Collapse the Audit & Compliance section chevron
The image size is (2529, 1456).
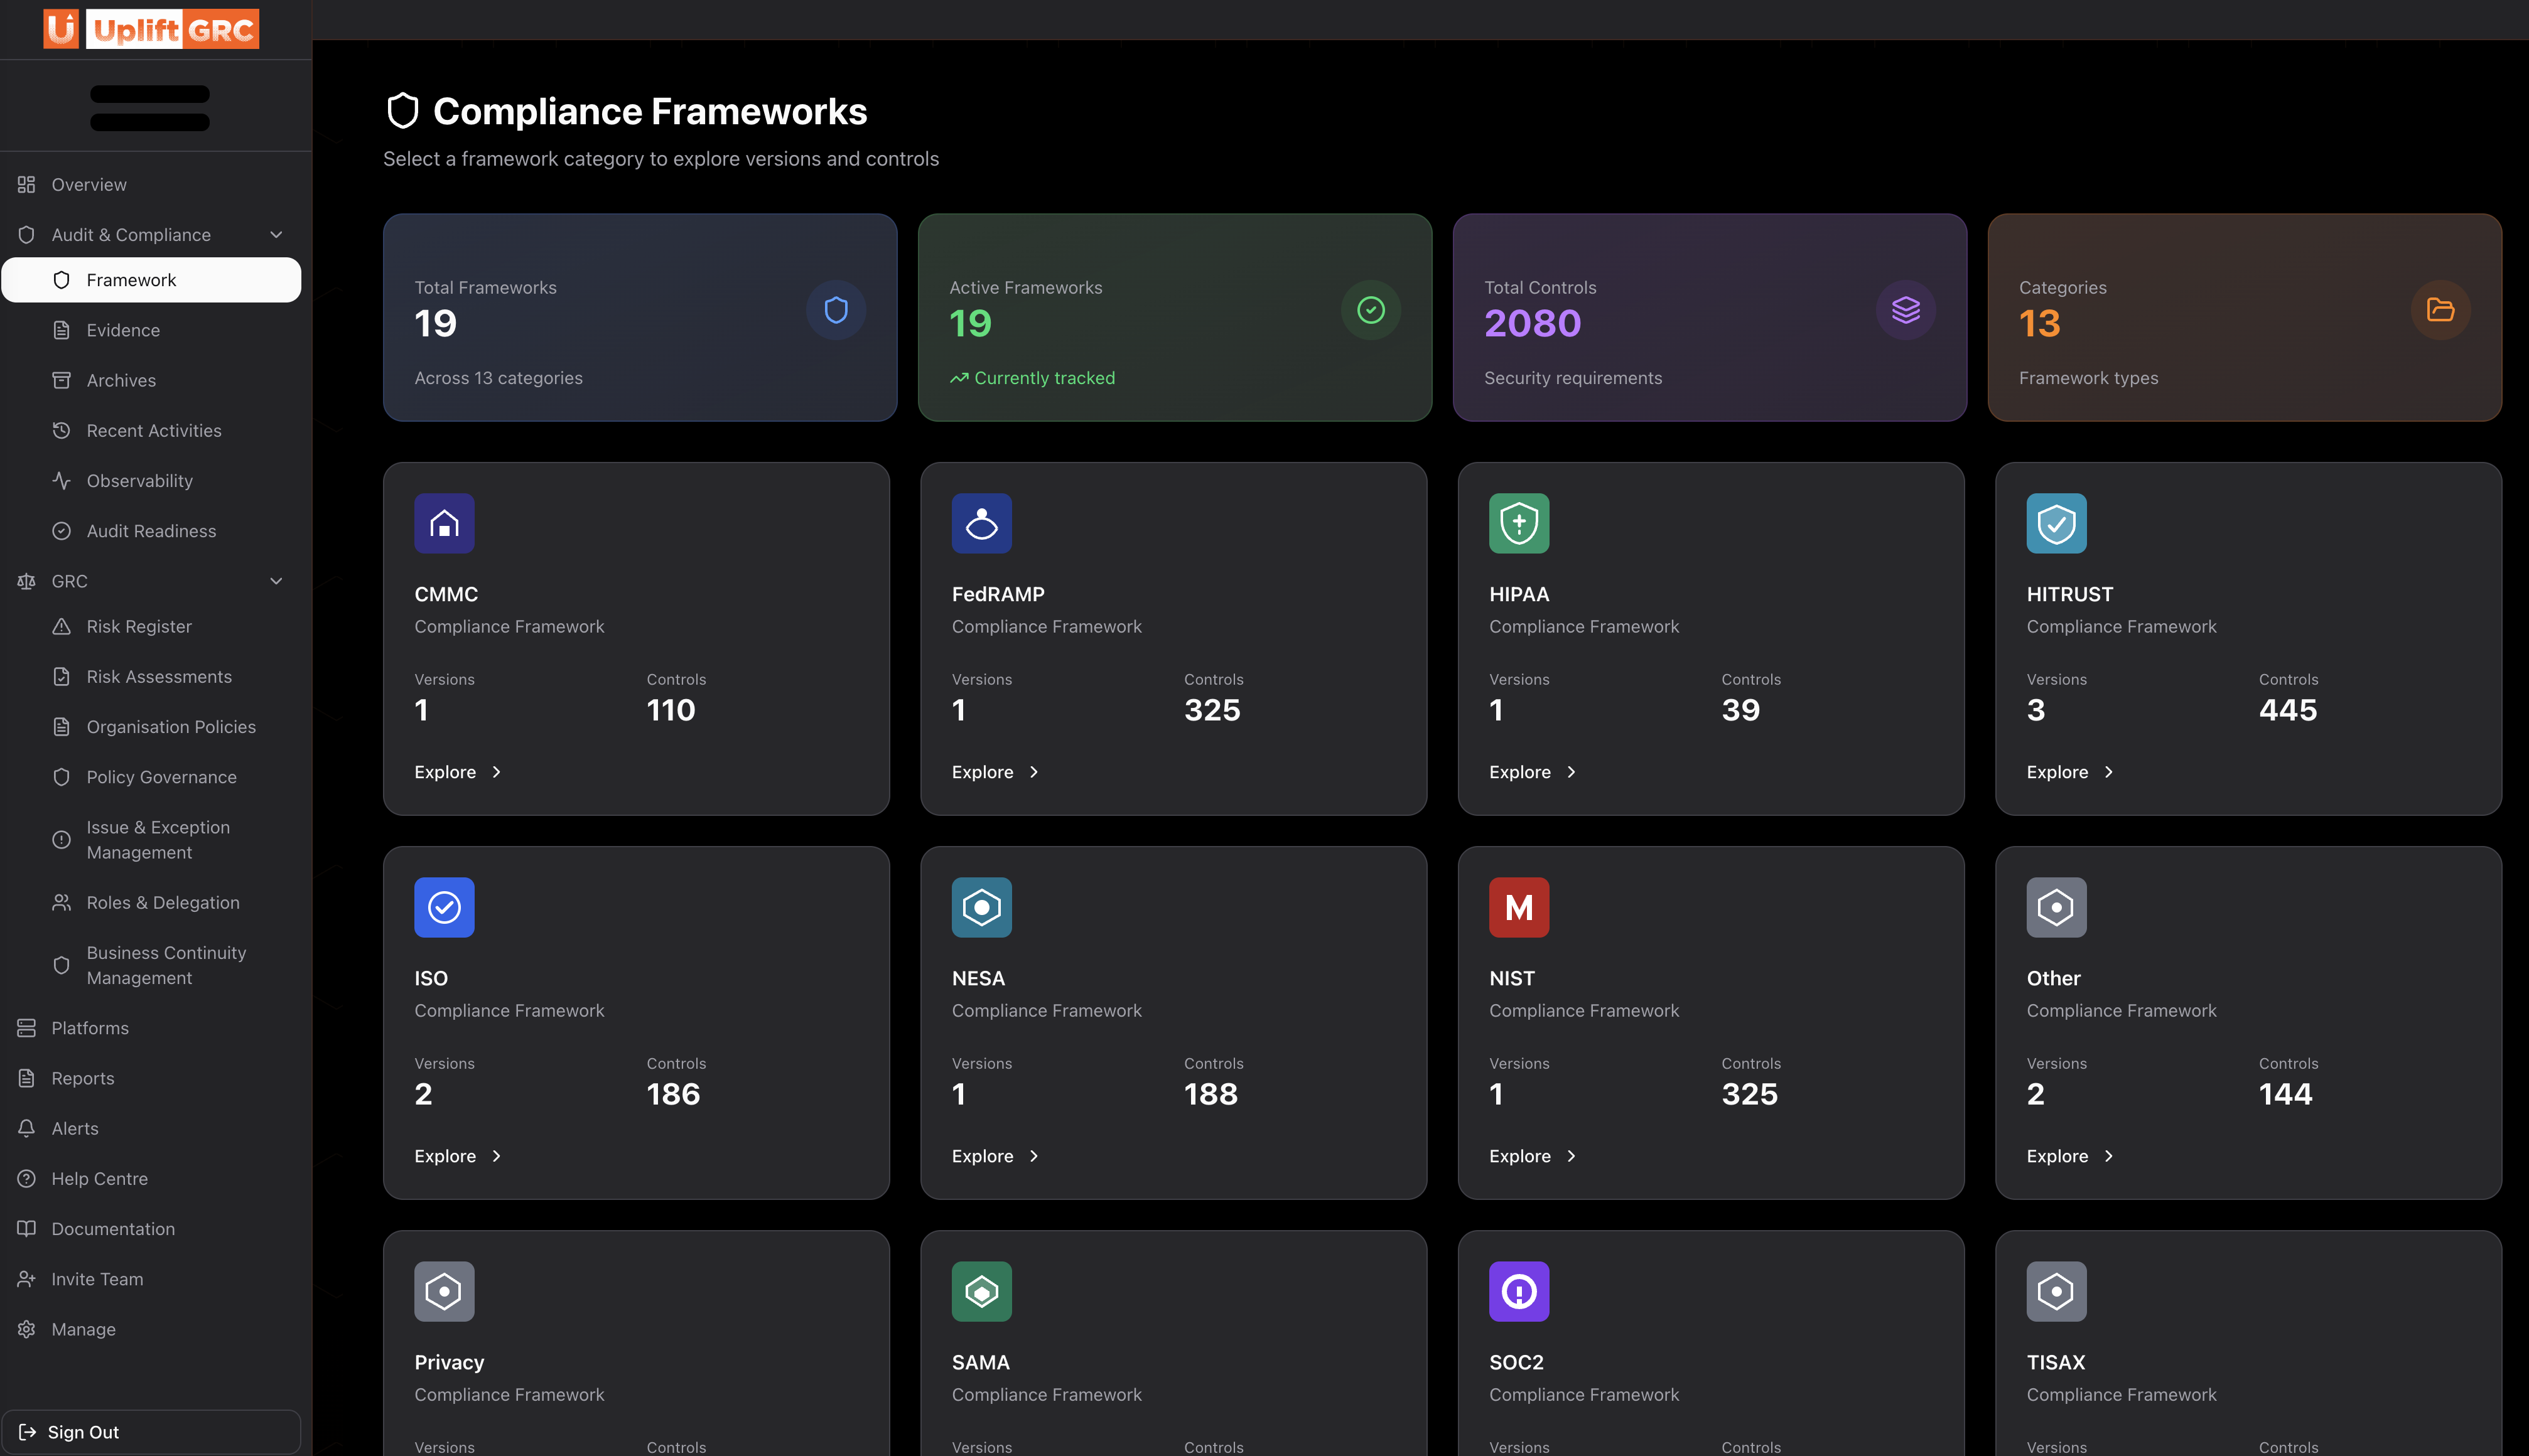tap(276, 235)
